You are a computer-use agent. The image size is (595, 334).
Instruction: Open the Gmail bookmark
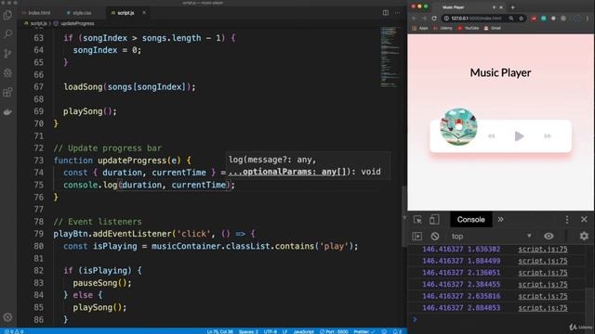click(x=492, y=28)
